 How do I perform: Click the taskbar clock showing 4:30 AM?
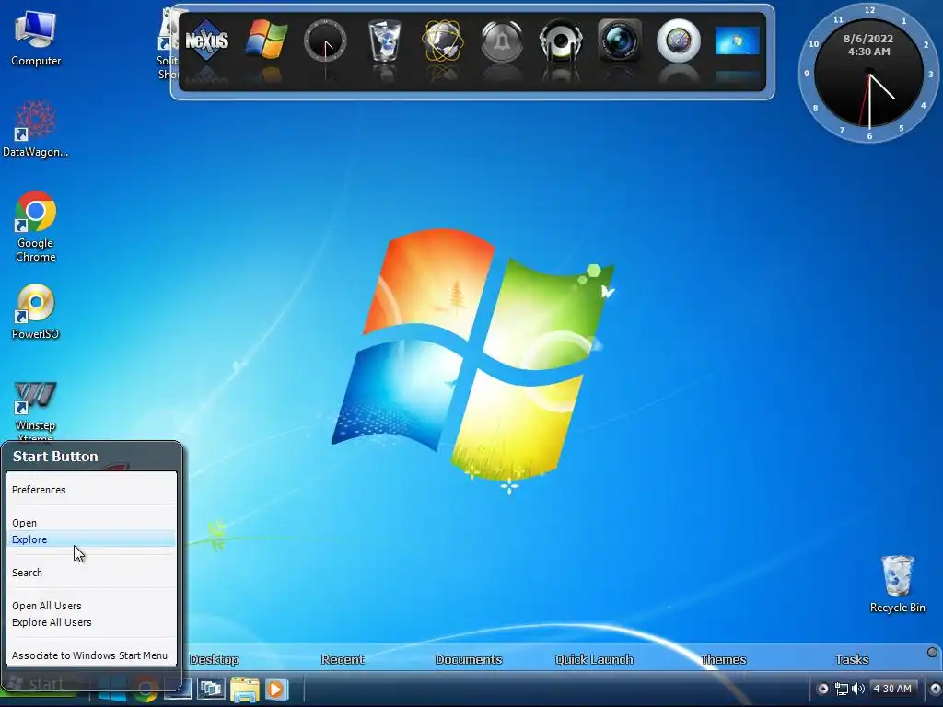tap(892, 689)
